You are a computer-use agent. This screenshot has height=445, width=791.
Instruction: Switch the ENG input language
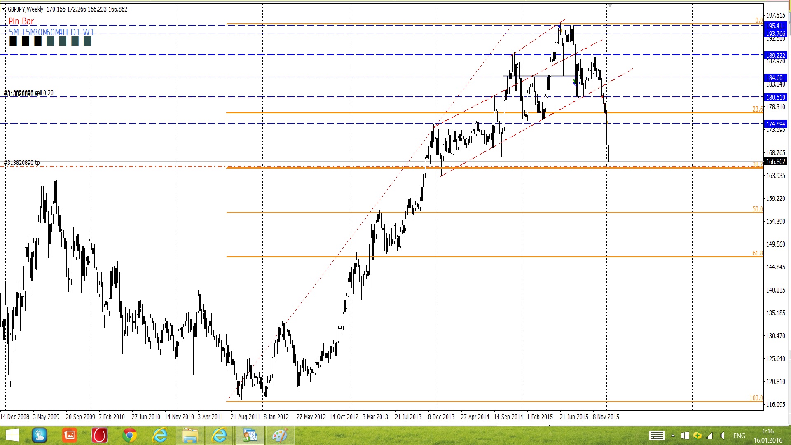(739, 436)
